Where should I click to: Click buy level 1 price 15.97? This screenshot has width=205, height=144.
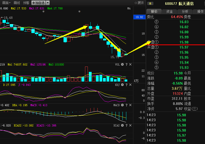(x=184, y=47)
